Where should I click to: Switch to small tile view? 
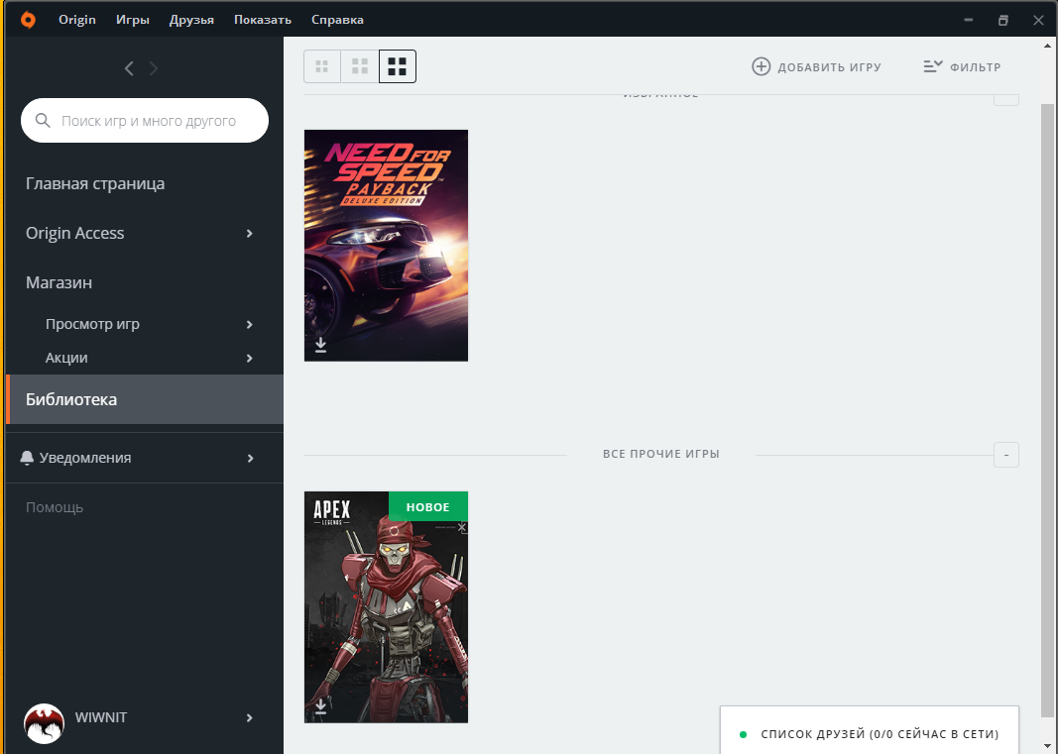[x=322, y=66]
